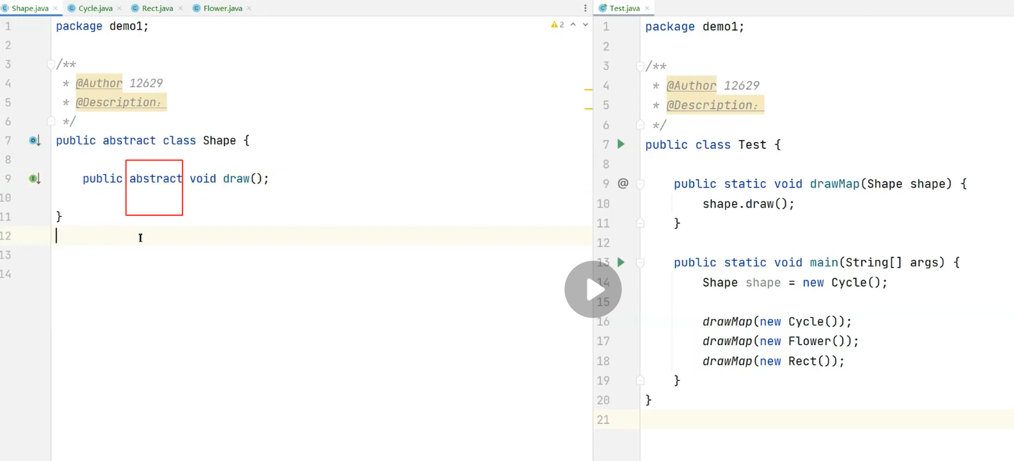The height and width of the screenshot is (461, 1014).
Task: Collapse the Javadoc comment in Shape.java
Action: click(x=51, y=64)
